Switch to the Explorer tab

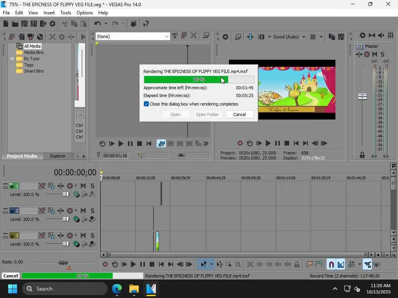pyautogui.click(x=58, y=156)
